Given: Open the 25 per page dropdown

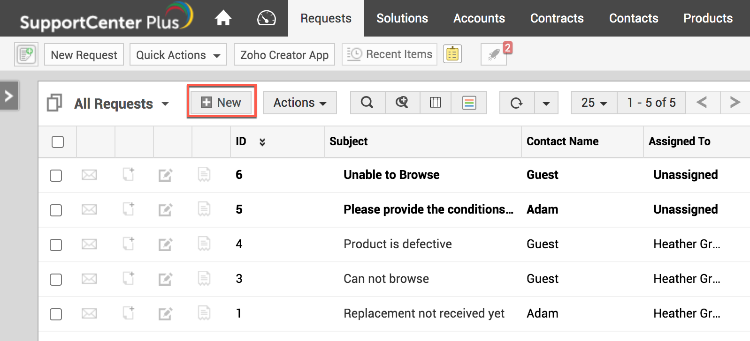Looking at the screenshot, I should click(x=594, y=103).
